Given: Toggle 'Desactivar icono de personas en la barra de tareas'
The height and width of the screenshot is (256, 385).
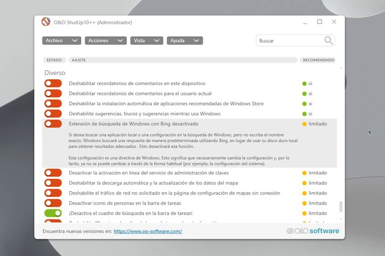Looking at the screenshot, I should (53, 203).
